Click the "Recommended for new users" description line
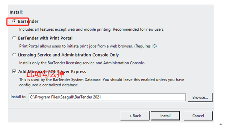The width and height of the screenshot is (225, 125). click(x=92, y=29)
